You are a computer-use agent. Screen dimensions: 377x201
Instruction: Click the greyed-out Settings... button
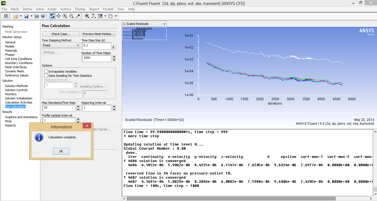pyautogui.click(x=51, y=52)
